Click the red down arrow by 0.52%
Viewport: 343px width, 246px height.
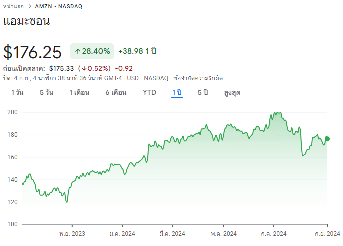click(84, 69)
